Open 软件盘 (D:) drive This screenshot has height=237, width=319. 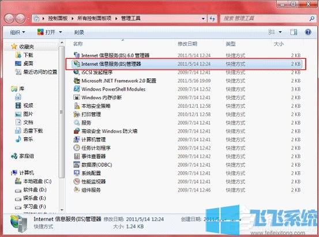coord(35,190)
